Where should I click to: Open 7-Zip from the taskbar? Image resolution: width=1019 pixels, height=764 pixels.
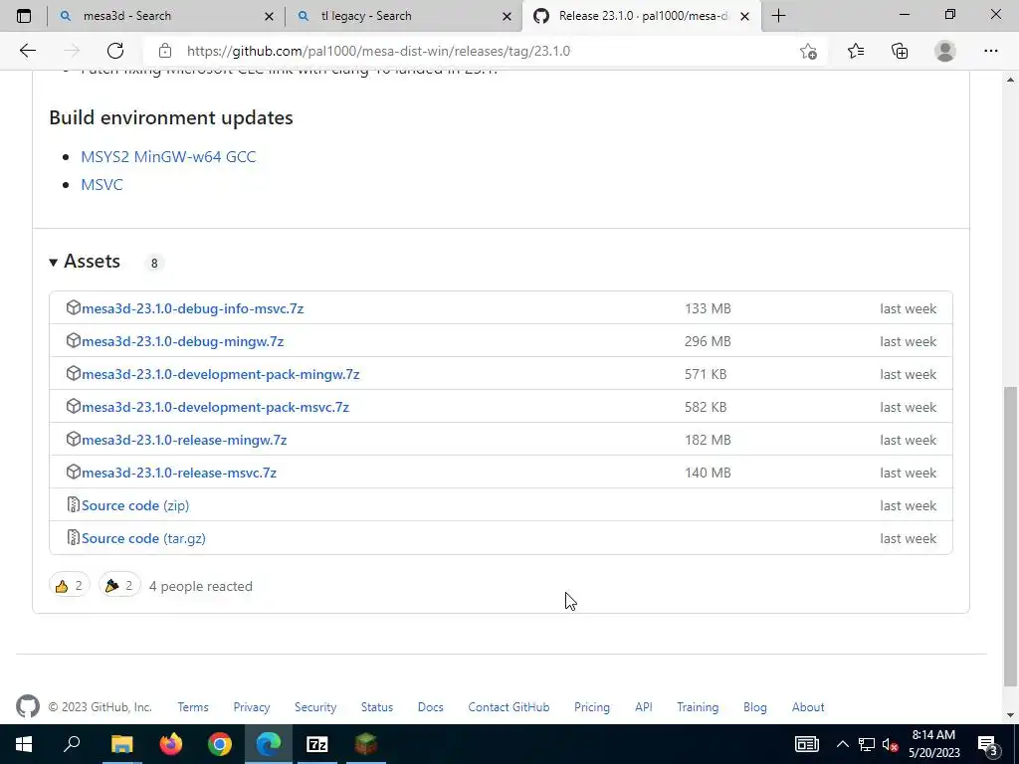tap(317, 744)
